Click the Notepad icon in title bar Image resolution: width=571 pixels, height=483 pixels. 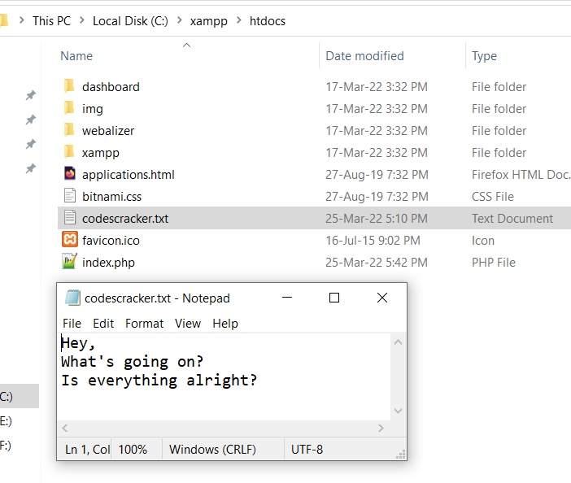coord(72,298)
